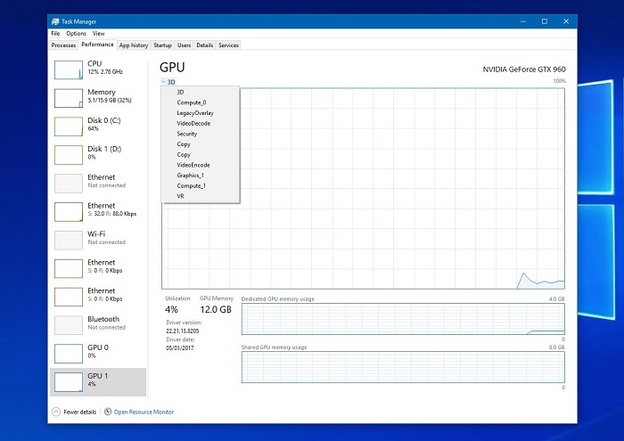This screenshot has width=624, height=441.
Task: Open the Options menu
Action: click(76, 33)
